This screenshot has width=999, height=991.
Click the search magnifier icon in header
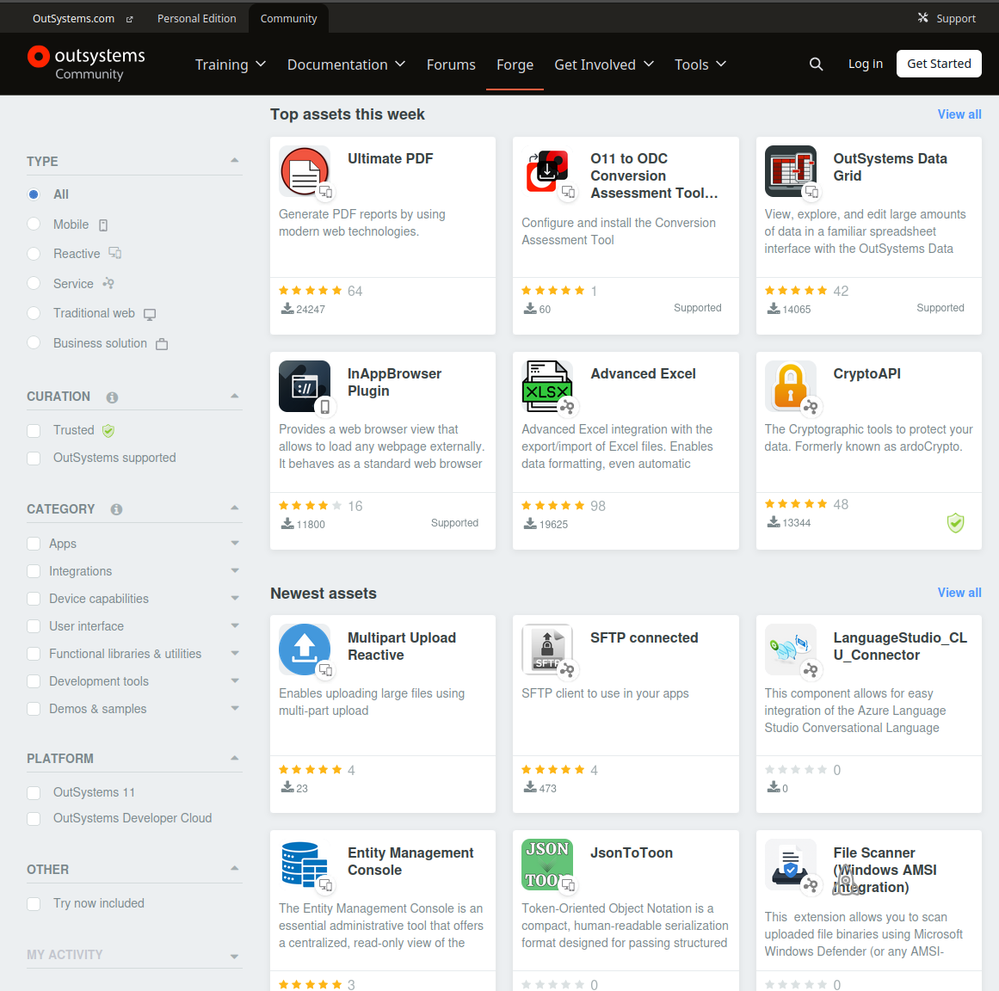pyautogui.click(x=816, y=64)
